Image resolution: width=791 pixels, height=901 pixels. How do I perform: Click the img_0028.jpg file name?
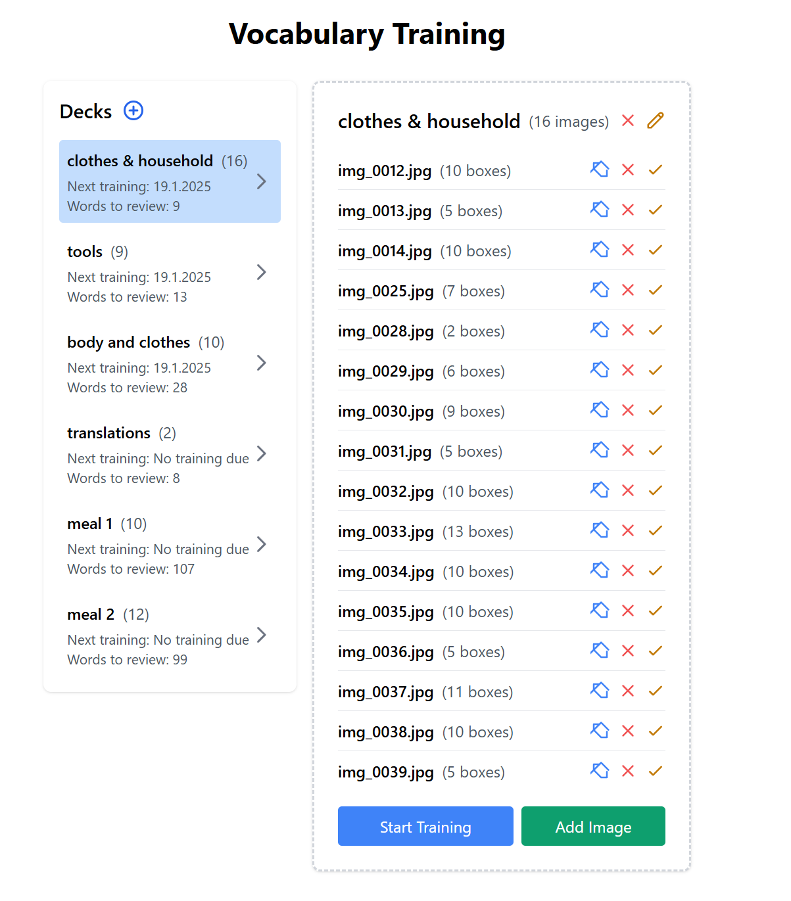(386, 331)
